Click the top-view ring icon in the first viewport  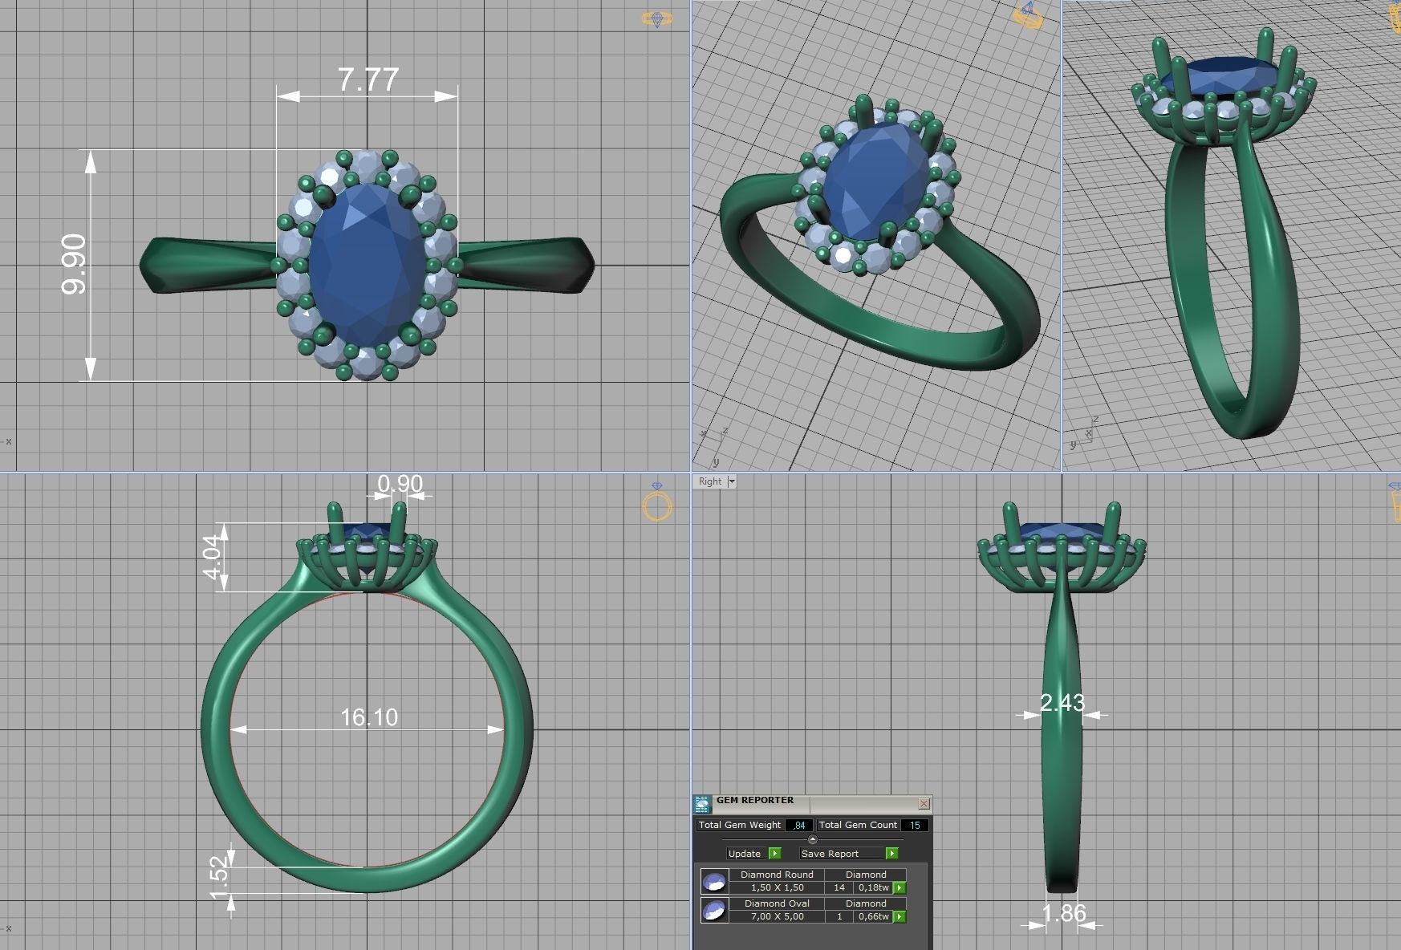[x=657, y=18]
